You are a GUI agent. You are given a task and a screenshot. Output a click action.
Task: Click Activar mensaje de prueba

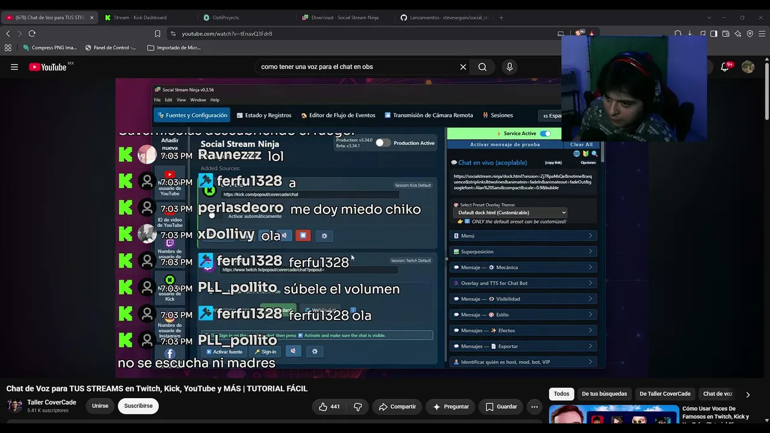coord(505,144)
